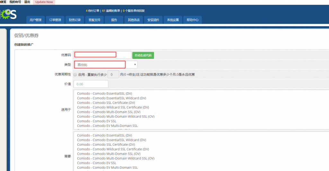The width and height of the screenshot is (329, 171).
Task: Click the 退出 logout link
Action: (x=27, y=2)
